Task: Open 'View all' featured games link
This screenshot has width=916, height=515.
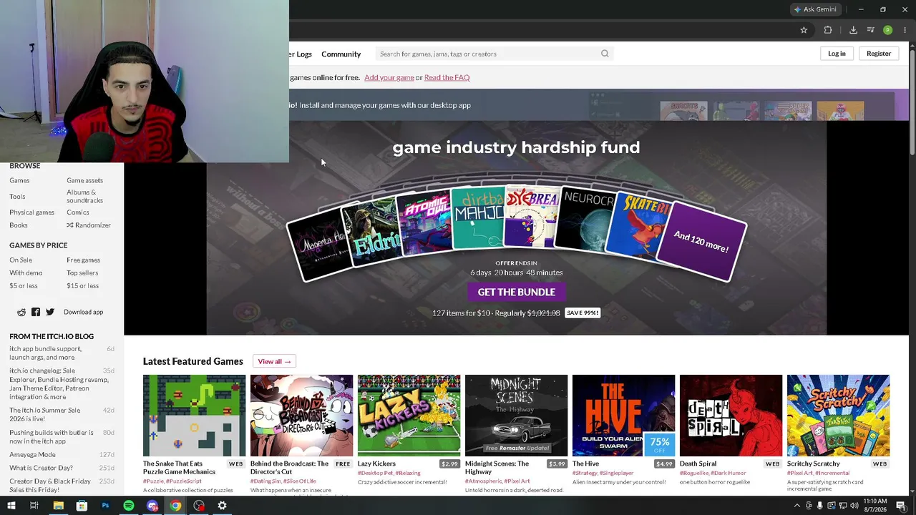Action: (274, 361)
